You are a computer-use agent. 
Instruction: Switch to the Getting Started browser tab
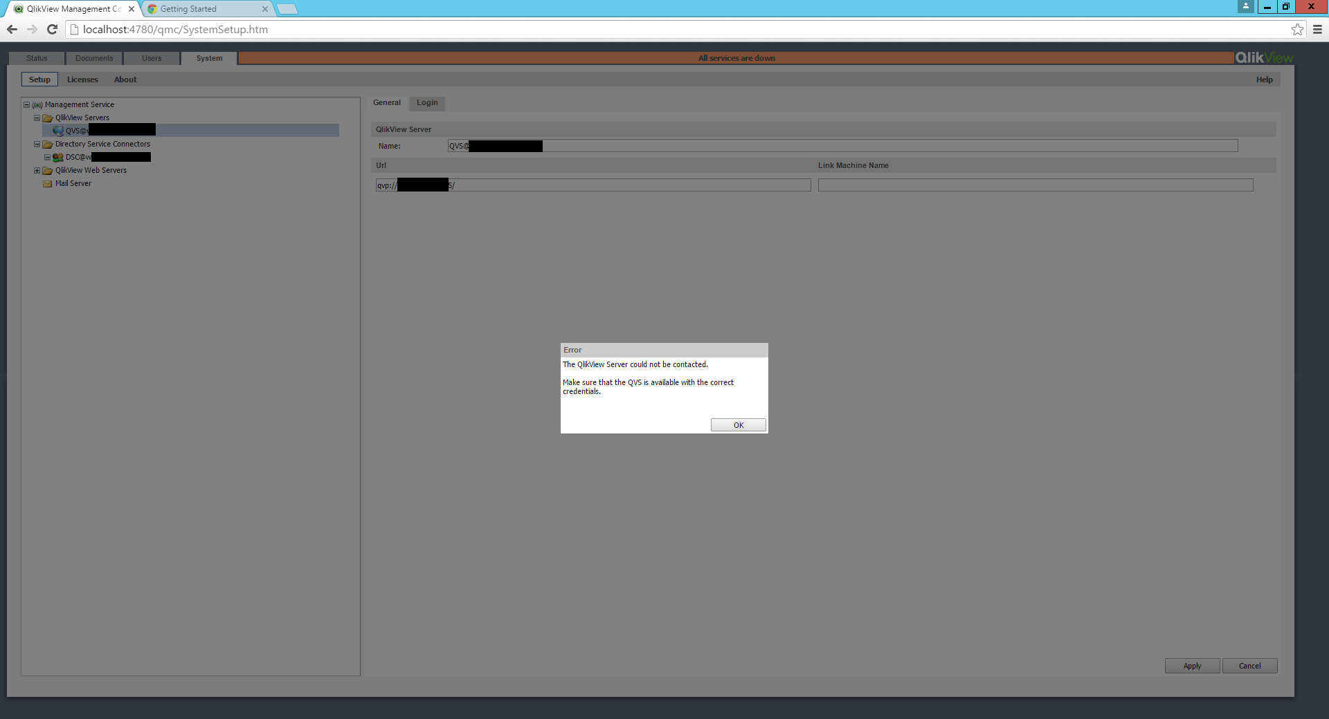pyautogui.click(x=208, y=9)
